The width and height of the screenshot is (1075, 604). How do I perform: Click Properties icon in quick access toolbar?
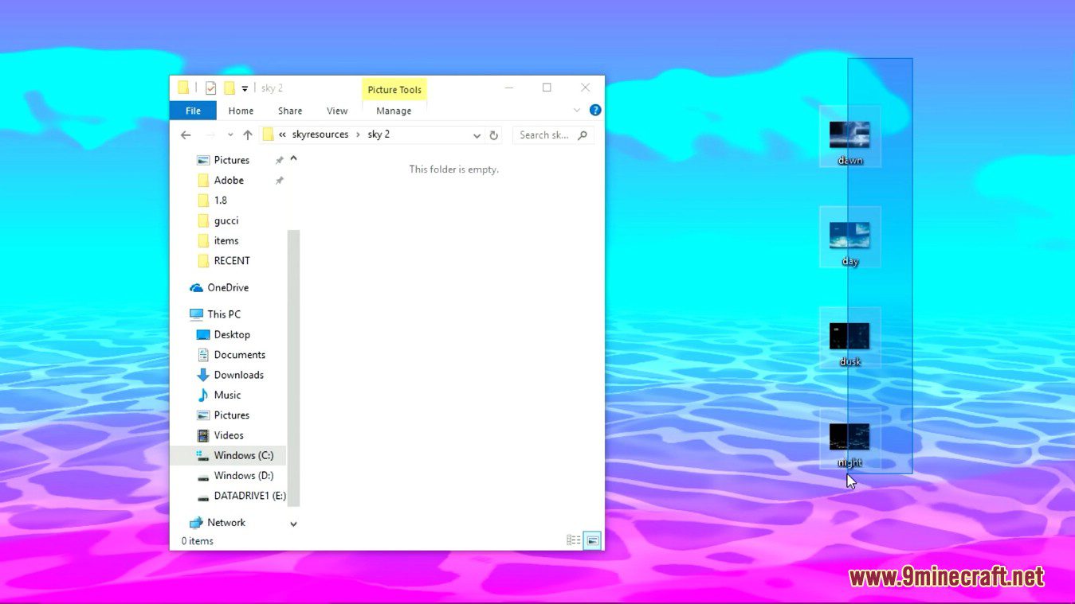pyautogui.click(x=210, y=88)
